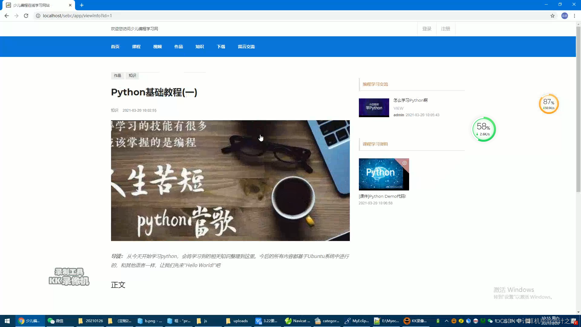This screenshot has width=581, height=327.
Task: Open the Chrome profile avatar icon
Action: tap(565, 16)
